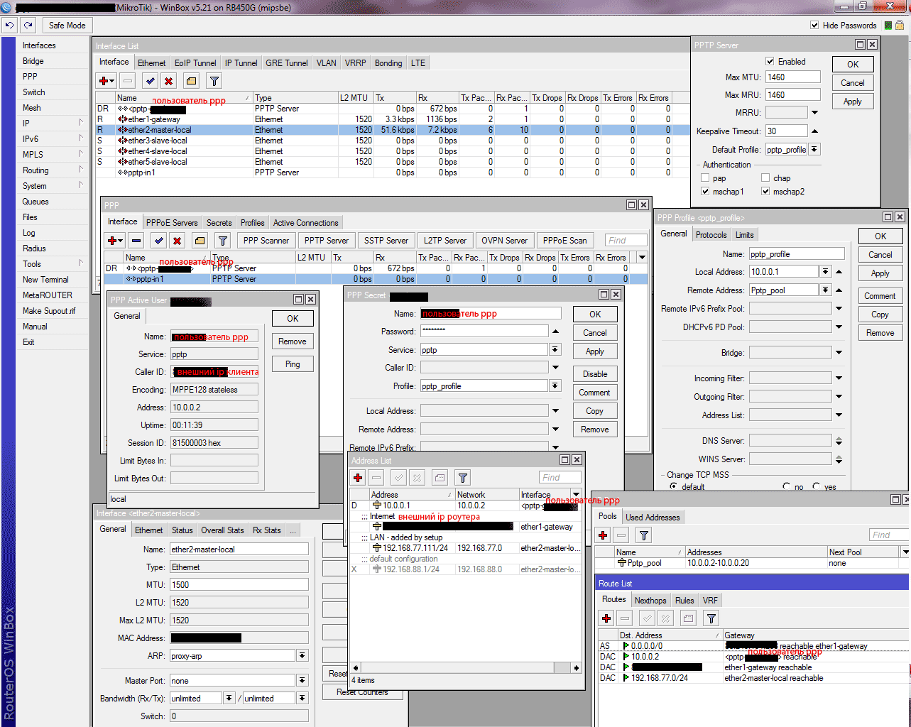Enable the selected PPP interface
911x727 pixels.
click(159, 241)
